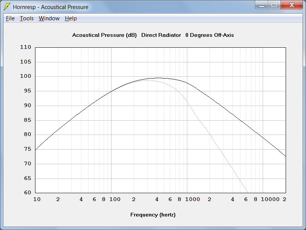Screen dimensions: 306x230
Task: Click the 'Hornresp - Acoustical Pressure' title text
Action: 50,7
